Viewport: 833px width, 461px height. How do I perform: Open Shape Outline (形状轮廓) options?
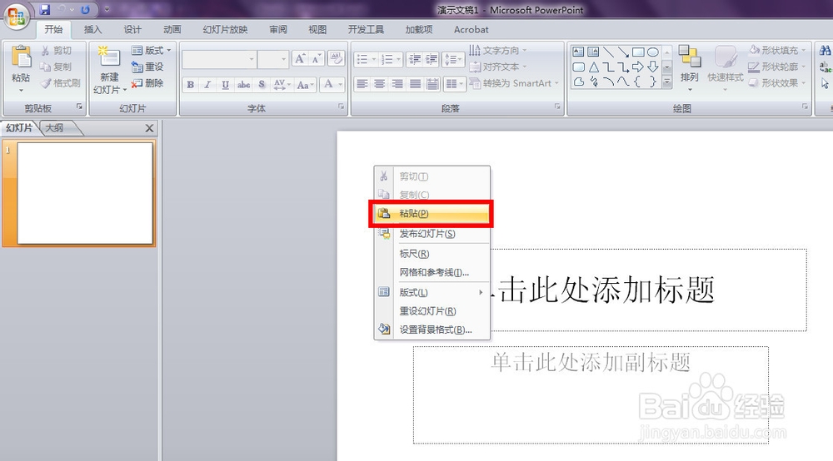click(x=778, y=67)
